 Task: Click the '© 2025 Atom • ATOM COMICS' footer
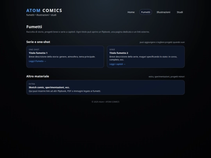[105, 102]
